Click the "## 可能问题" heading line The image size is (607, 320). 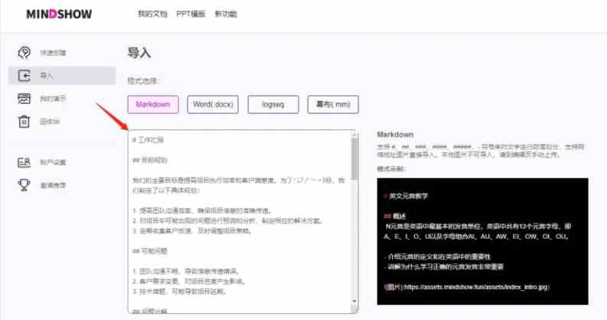pos(150,251)
